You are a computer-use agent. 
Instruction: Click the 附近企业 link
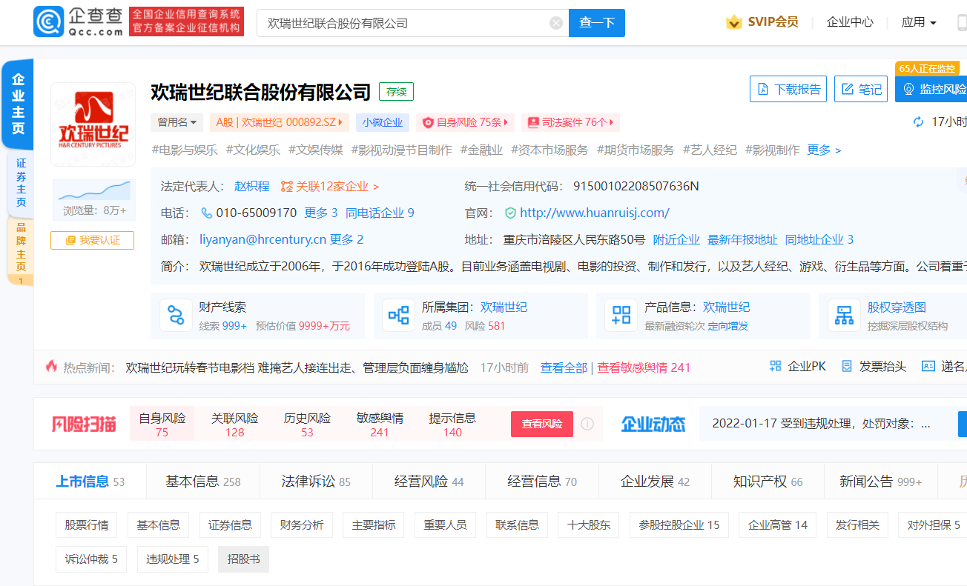point(676,239)
